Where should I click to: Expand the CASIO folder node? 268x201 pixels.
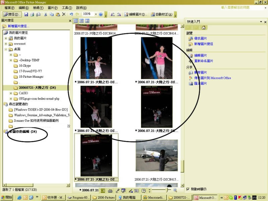tap(11, 93)
